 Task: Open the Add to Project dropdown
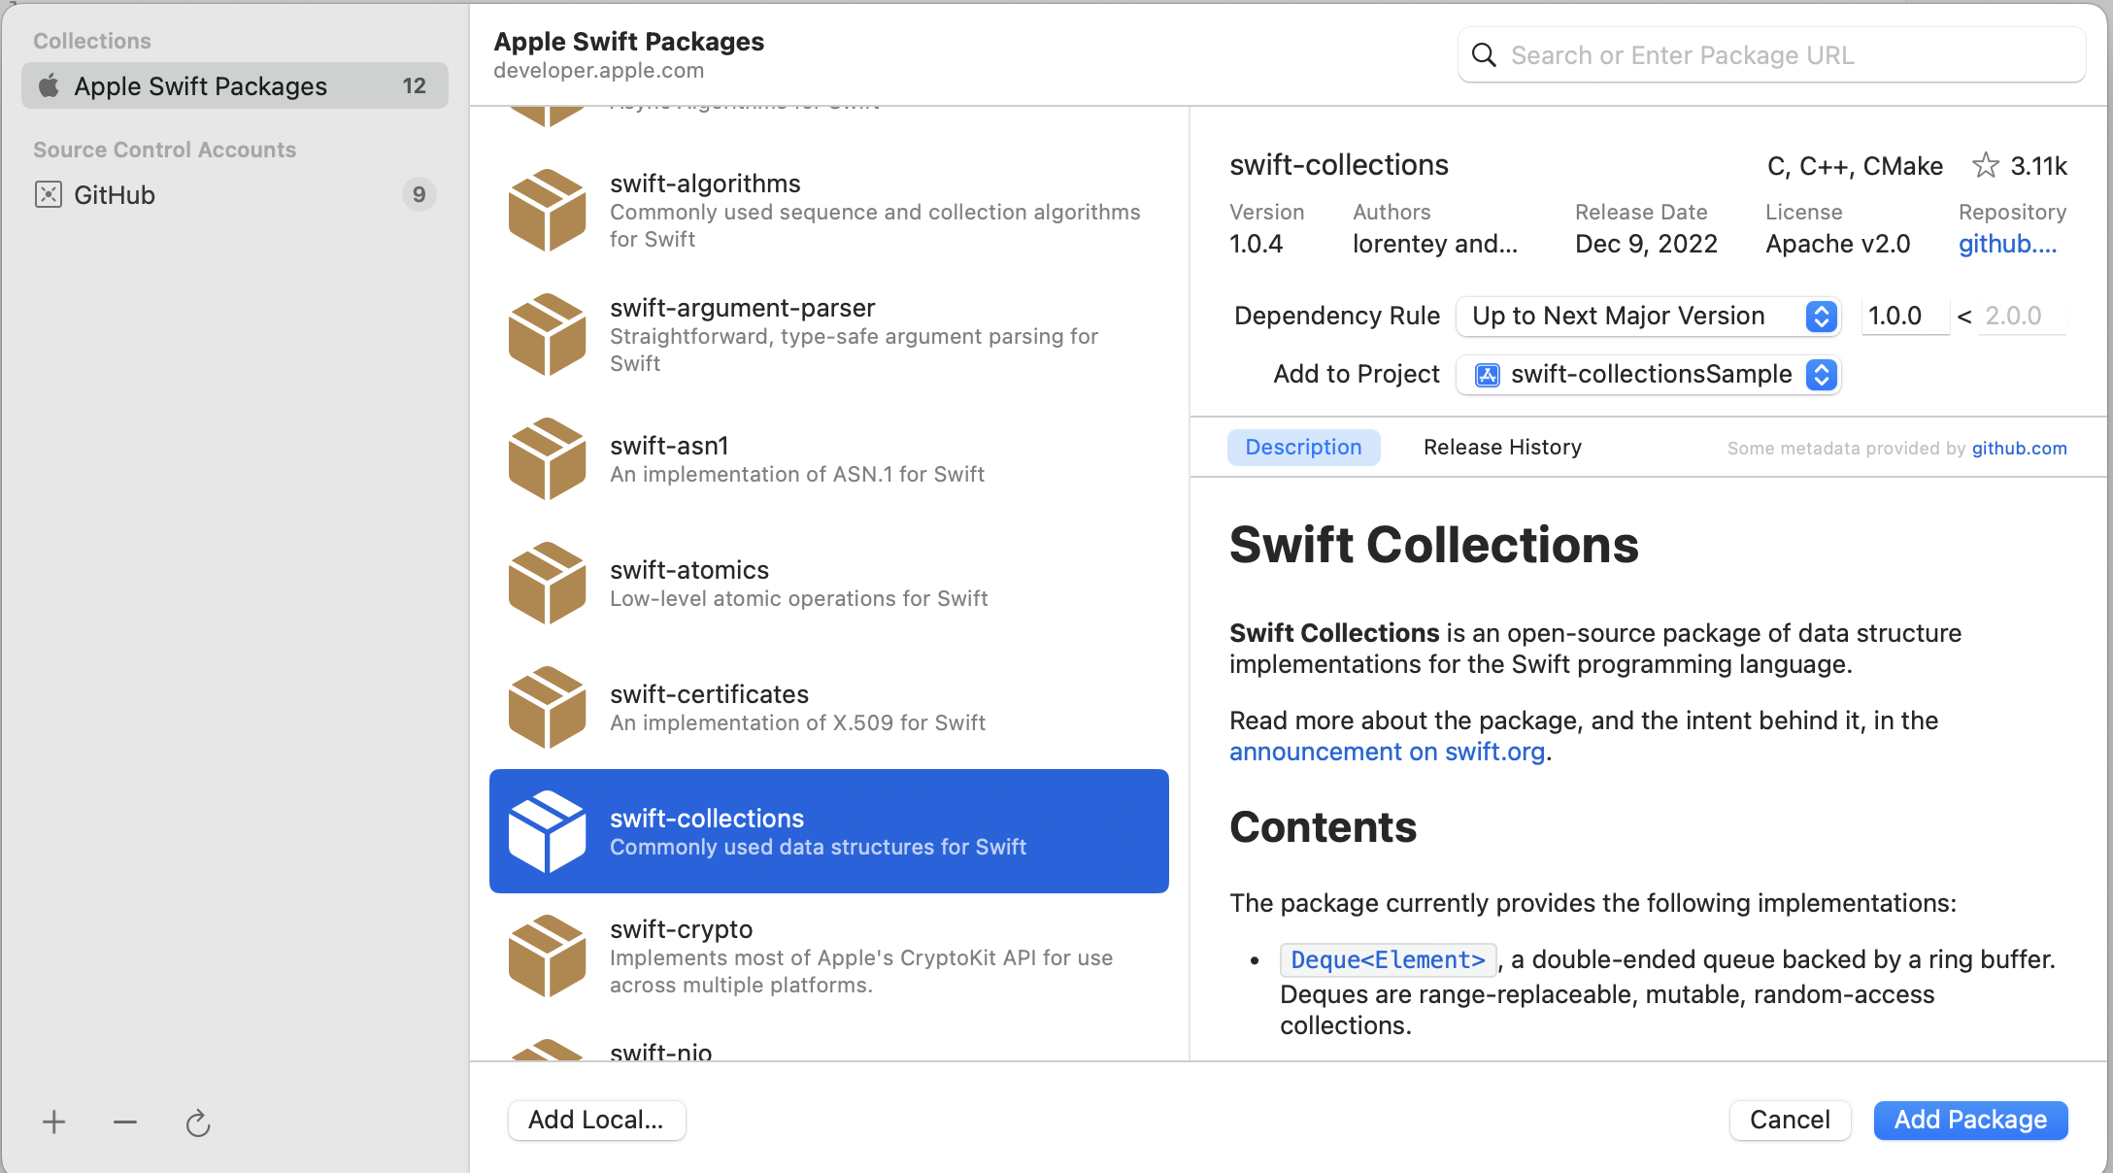coord(1648,375)
